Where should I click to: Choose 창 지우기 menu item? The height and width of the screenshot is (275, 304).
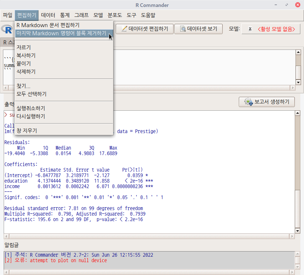tap(64, 131)
